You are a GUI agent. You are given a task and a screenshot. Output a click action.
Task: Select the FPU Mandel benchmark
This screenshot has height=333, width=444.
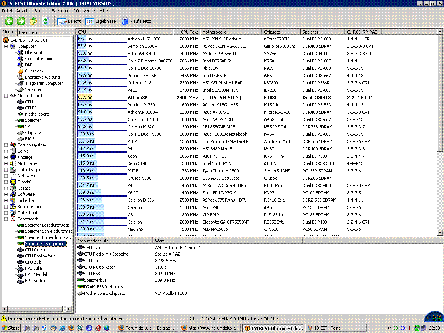coord(36,274)
